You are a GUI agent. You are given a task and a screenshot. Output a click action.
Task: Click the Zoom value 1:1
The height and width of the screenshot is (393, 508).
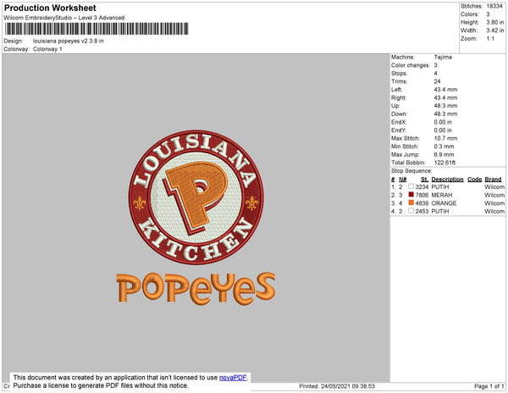(x=490, y=39)
